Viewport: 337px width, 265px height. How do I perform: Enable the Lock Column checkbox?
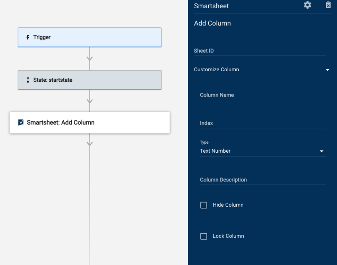[204, 236]
